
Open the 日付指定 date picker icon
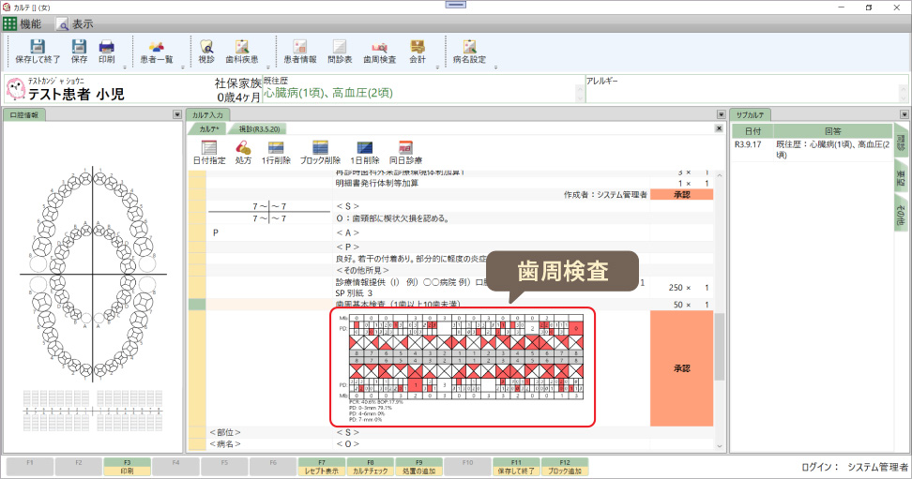pyautogui.click(x=209, y=152)
